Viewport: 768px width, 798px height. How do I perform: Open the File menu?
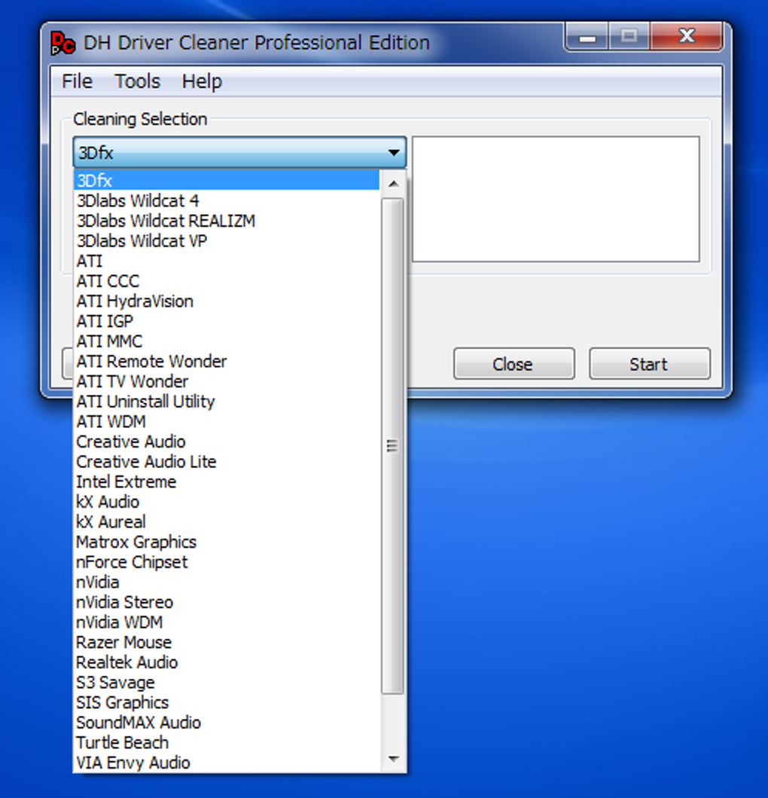click(x=77, y=81)
